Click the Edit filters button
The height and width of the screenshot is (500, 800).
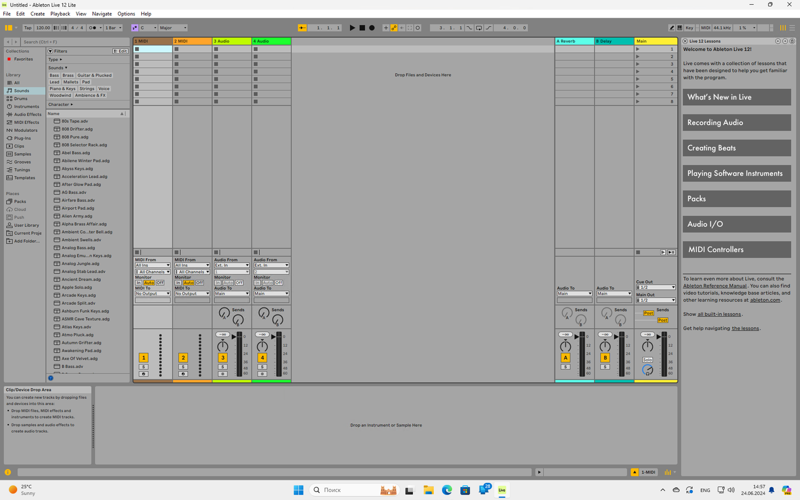point(121,51)
